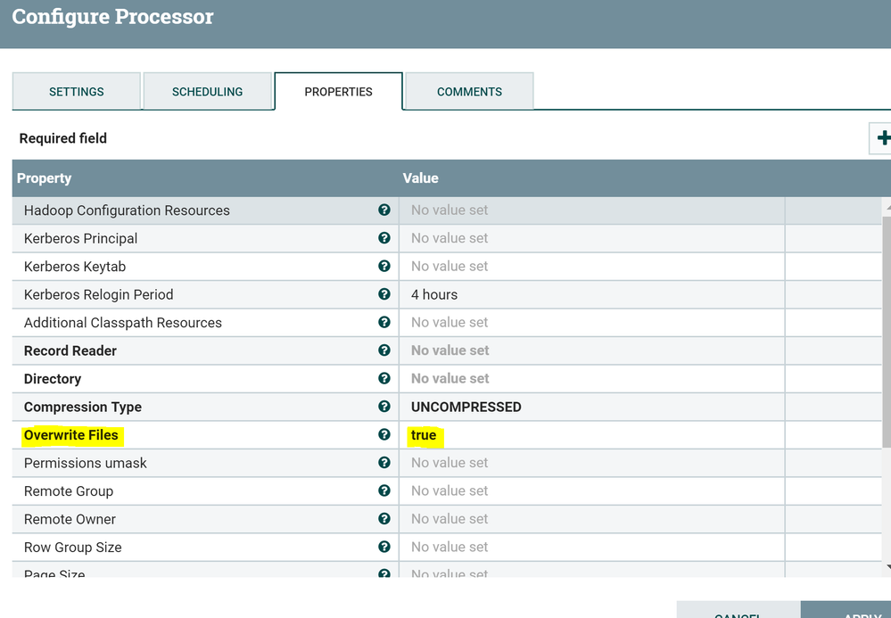Click help icon next to Kerberos Principal
Viewport: 891px width, 618px height.
(x=384, y=238)
